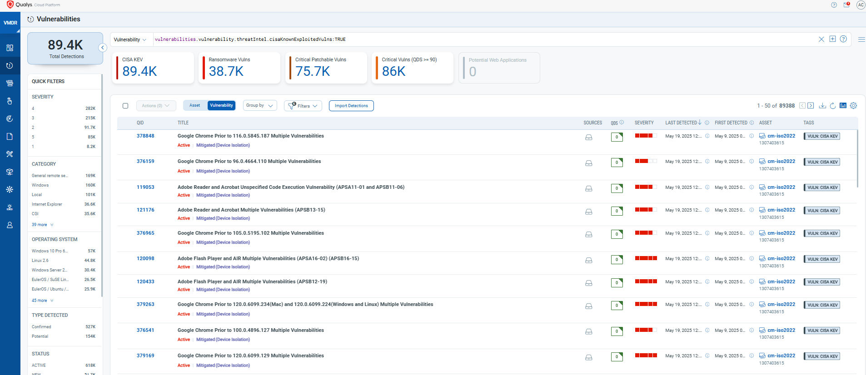866x375 pixels.
Task: Select the Ransomware Vulns 38.7K card
Action: (x=239, y=68)
